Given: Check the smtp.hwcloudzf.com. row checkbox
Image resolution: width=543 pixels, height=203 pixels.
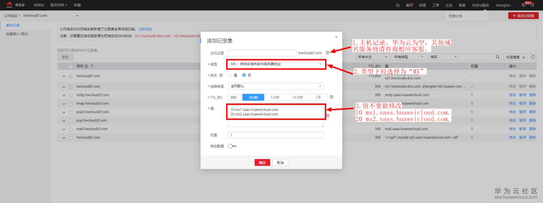Looking at the screenshot, I should click(71, 95).
